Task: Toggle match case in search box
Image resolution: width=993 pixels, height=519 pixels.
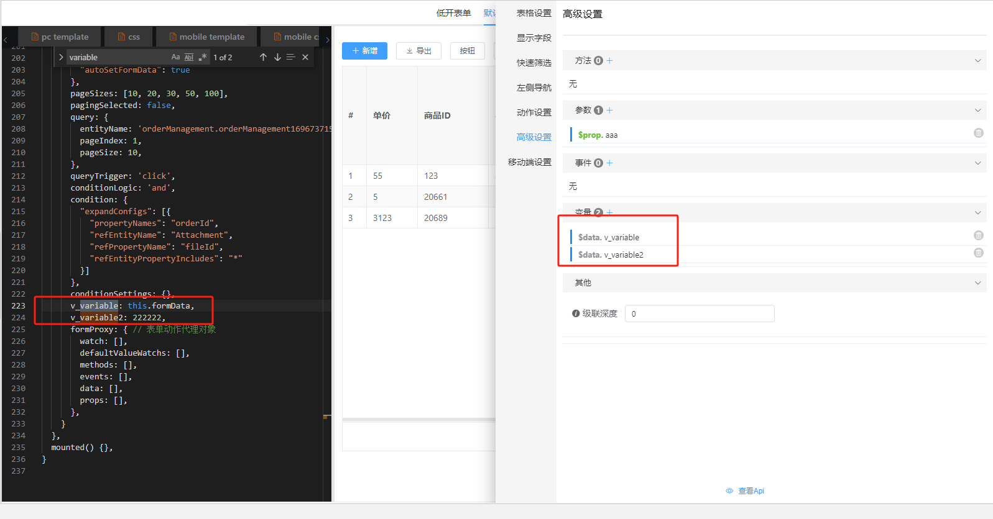Action: point(175,57)
